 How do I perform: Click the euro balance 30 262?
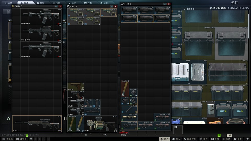click(x=233, y=8)
